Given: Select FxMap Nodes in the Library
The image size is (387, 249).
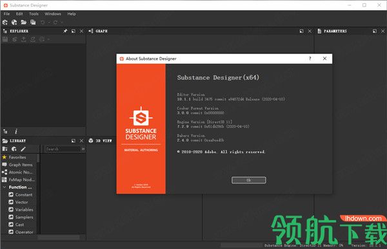Looking at the screenshot, I should (21, 180).
